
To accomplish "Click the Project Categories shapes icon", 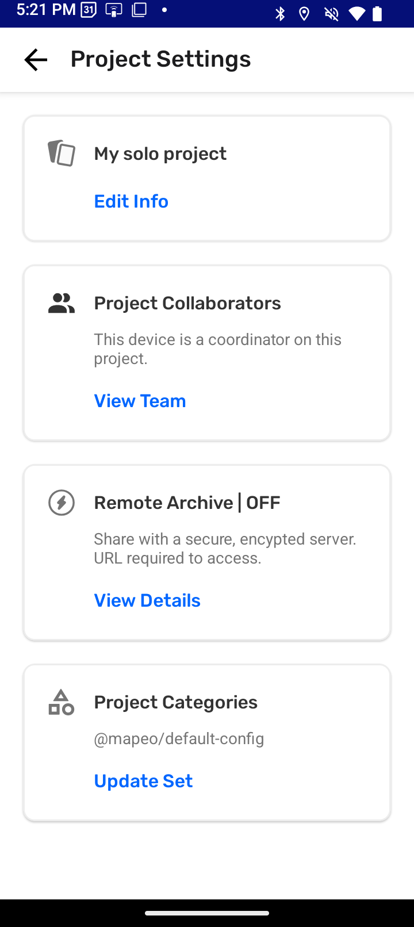I will tap(61, 702).
